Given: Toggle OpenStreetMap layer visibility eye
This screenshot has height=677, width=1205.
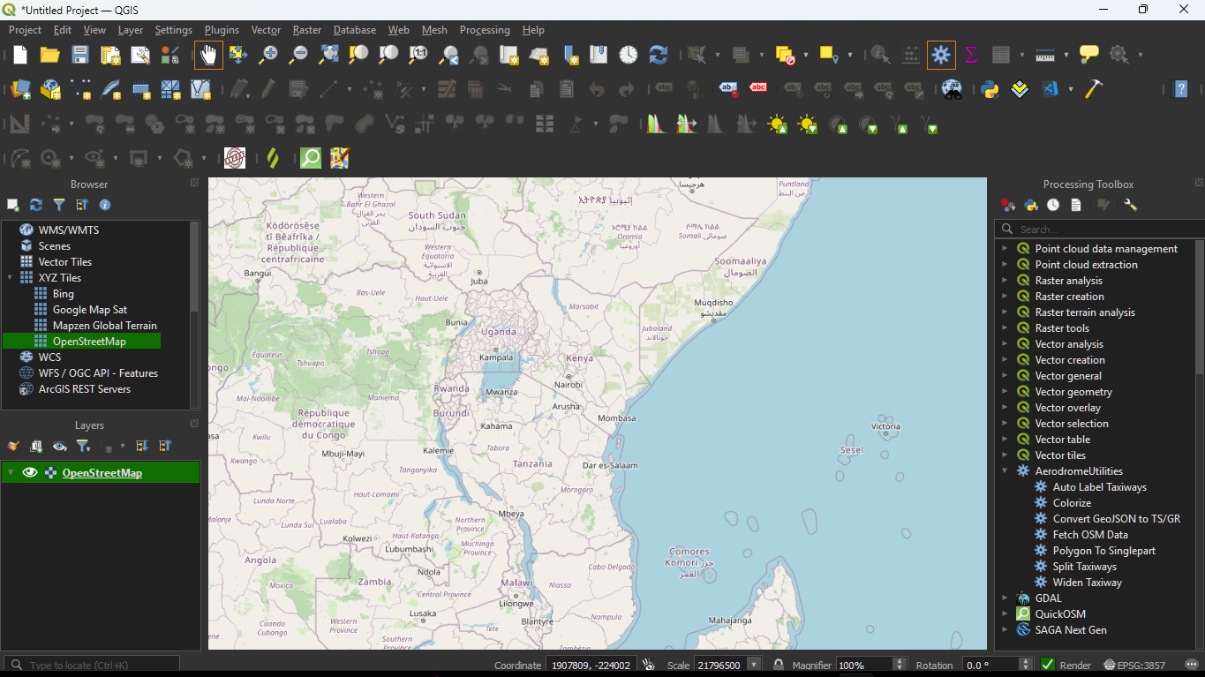Looking at the screenshot, I should 30,473.
